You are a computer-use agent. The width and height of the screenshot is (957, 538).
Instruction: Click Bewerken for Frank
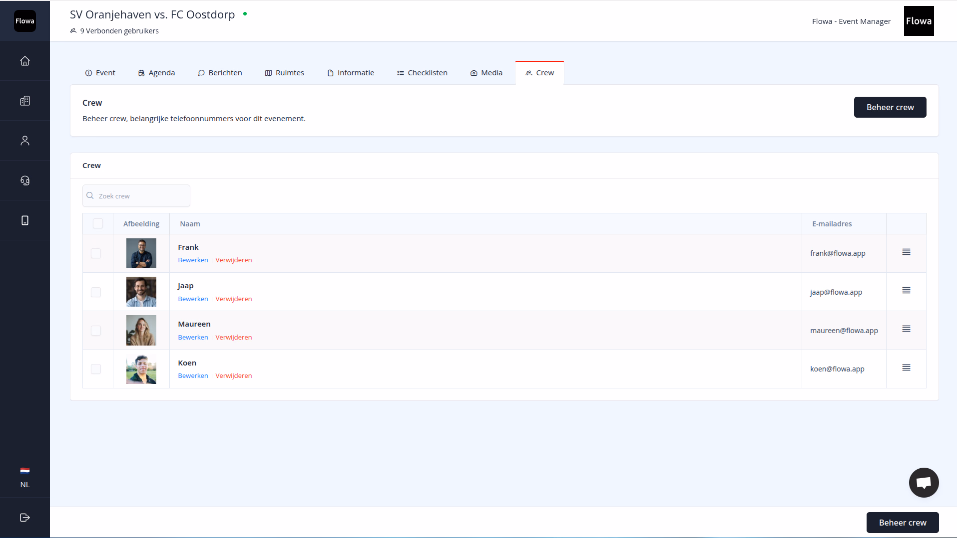(x=193, y=260)
